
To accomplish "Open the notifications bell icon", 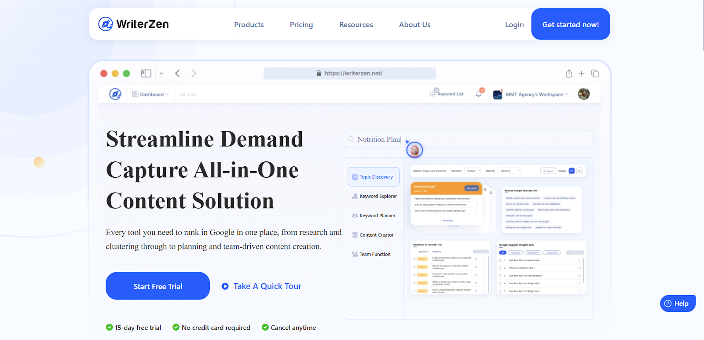I will [478, 94].
